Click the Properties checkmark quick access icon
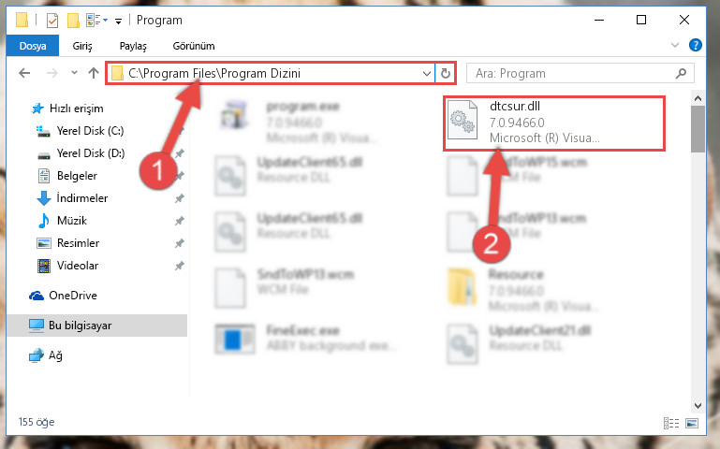The image size is (720, 449). (52, 21)
